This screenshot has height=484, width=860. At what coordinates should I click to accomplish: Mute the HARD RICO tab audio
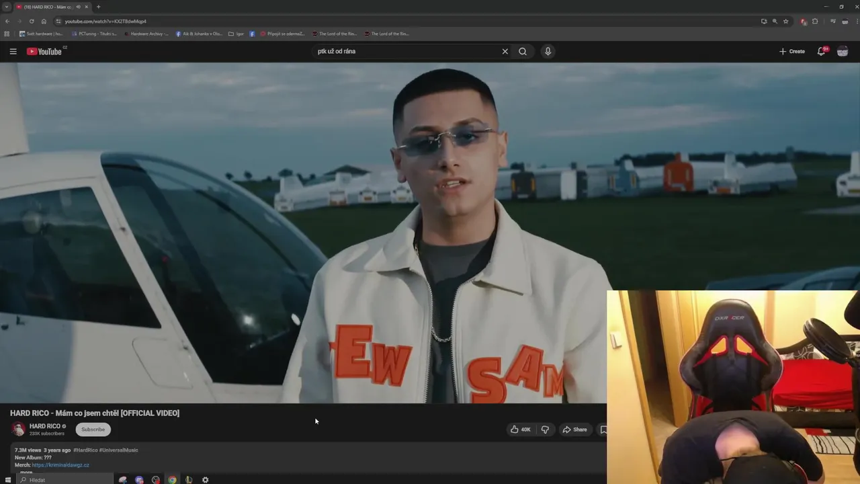pyautogui.click(x=78, y=7)
